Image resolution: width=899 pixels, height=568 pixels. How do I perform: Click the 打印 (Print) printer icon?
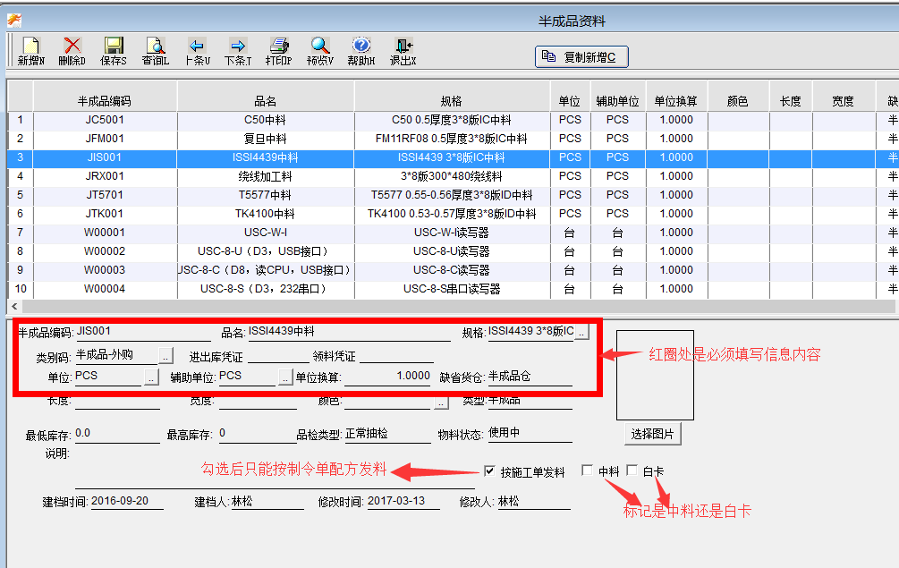[x=278, y=51]
